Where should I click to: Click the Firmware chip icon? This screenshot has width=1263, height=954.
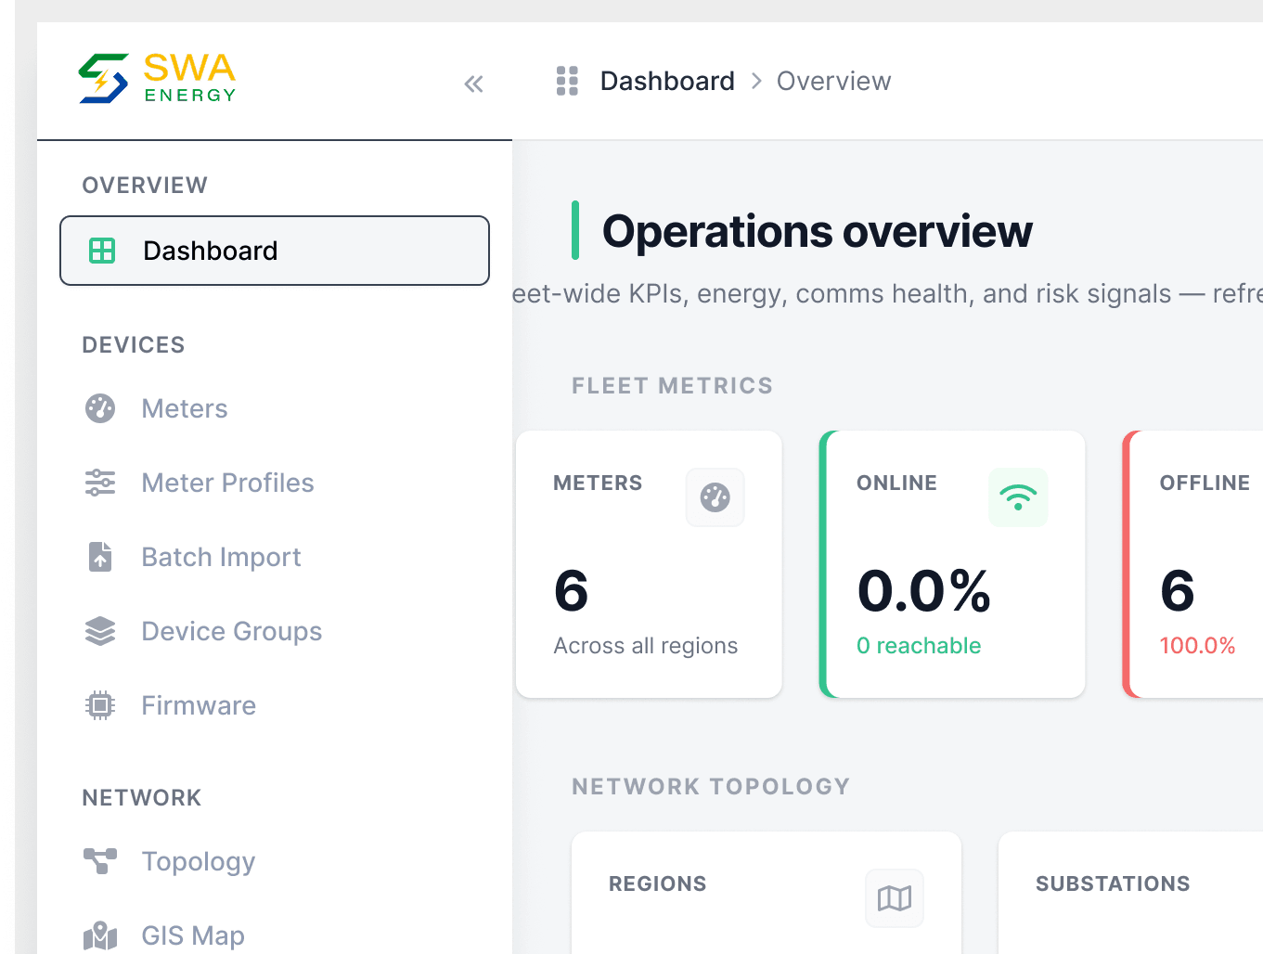pyautogui.click(x=100, y=705)
